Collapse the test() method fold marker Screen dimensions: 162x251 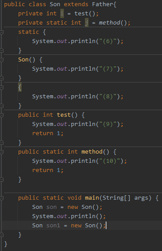[2, 115]
